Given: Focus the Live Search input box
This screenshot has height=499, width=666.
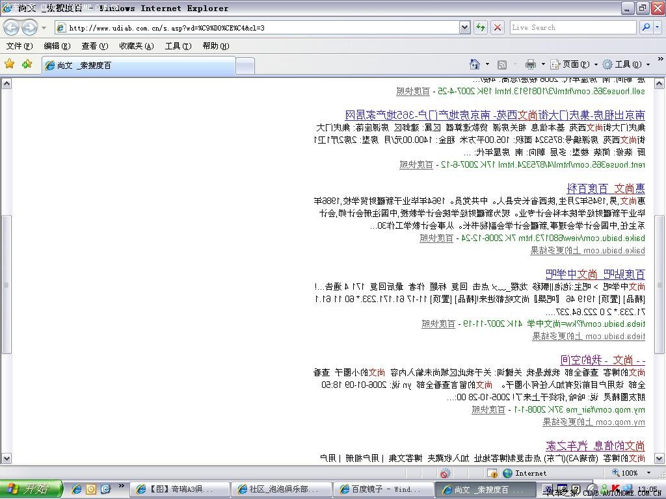Looking at the screenshot, I should point(572,27).
